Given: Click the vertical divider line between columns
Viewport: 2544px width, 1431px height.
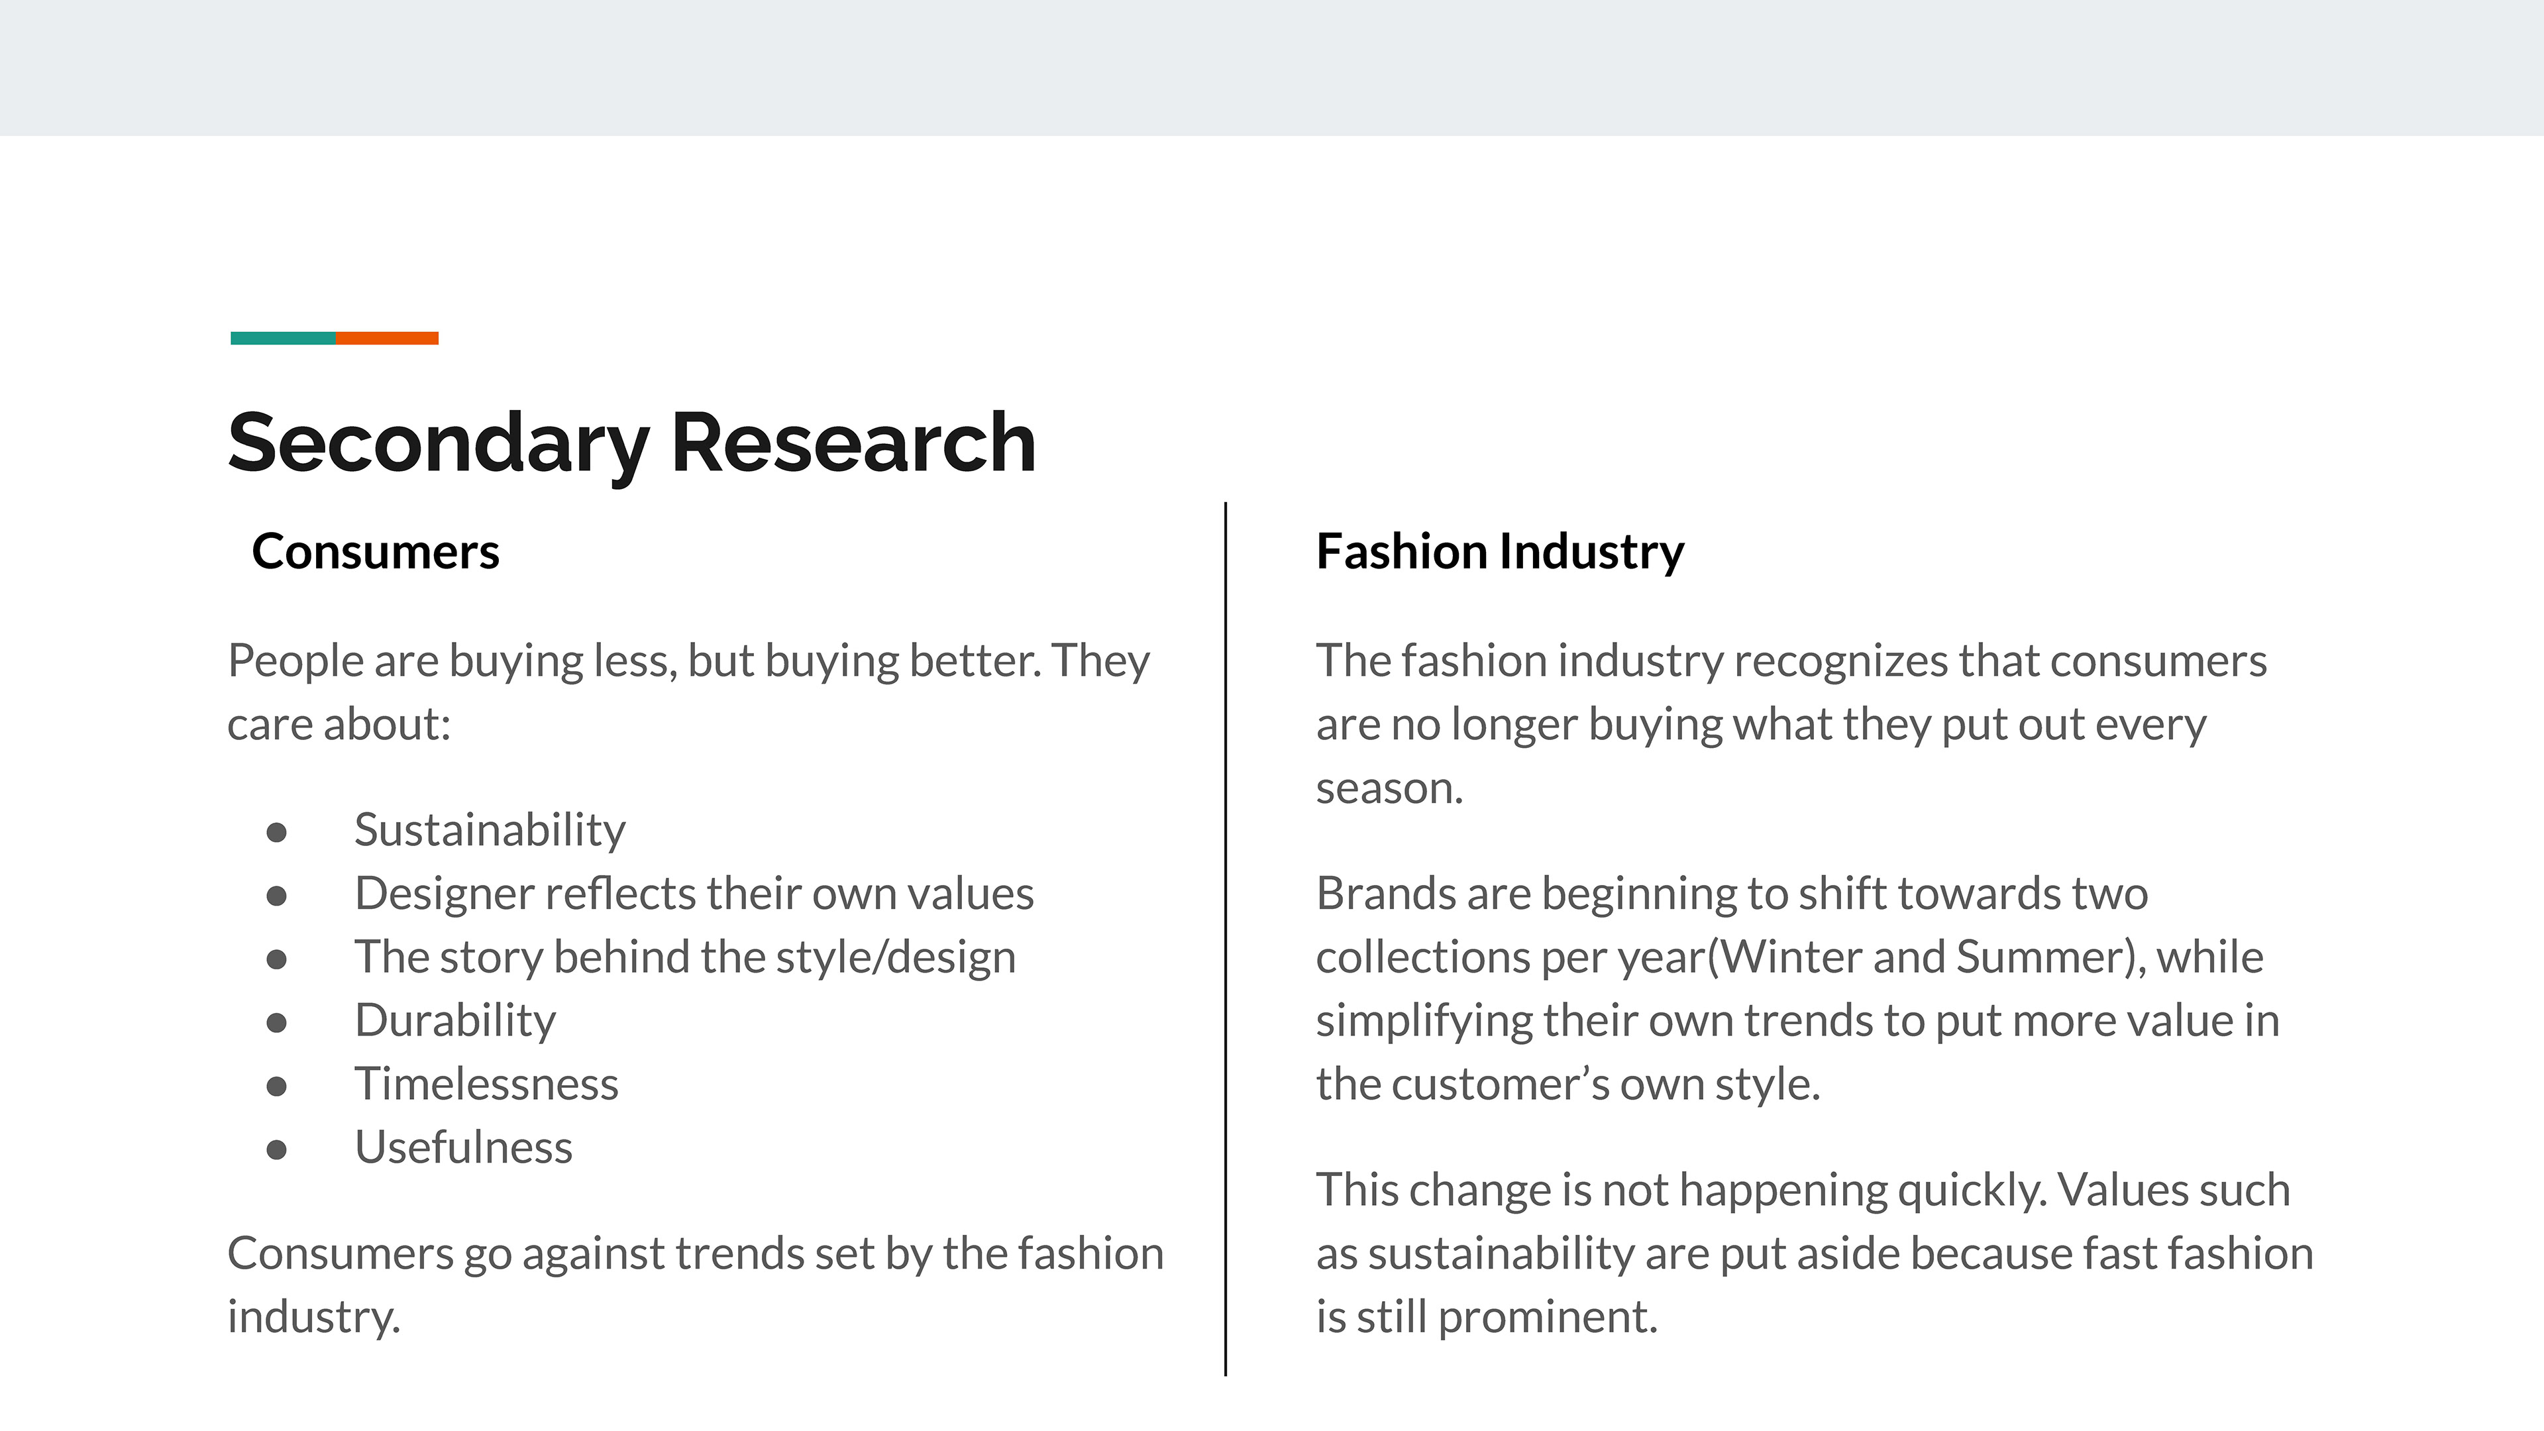Looking at the screenshot, I should click(1226, 938).
